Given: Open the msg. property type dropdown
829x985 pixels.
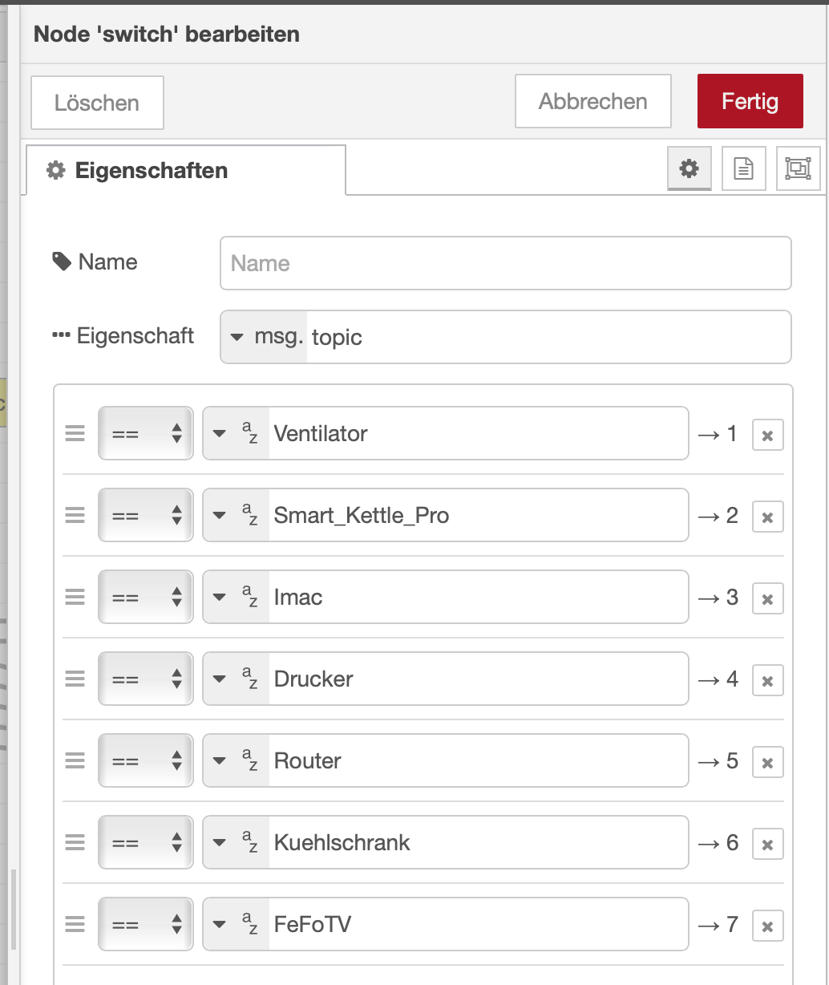Looking at the screenshot, I should (x=263, y=337).
